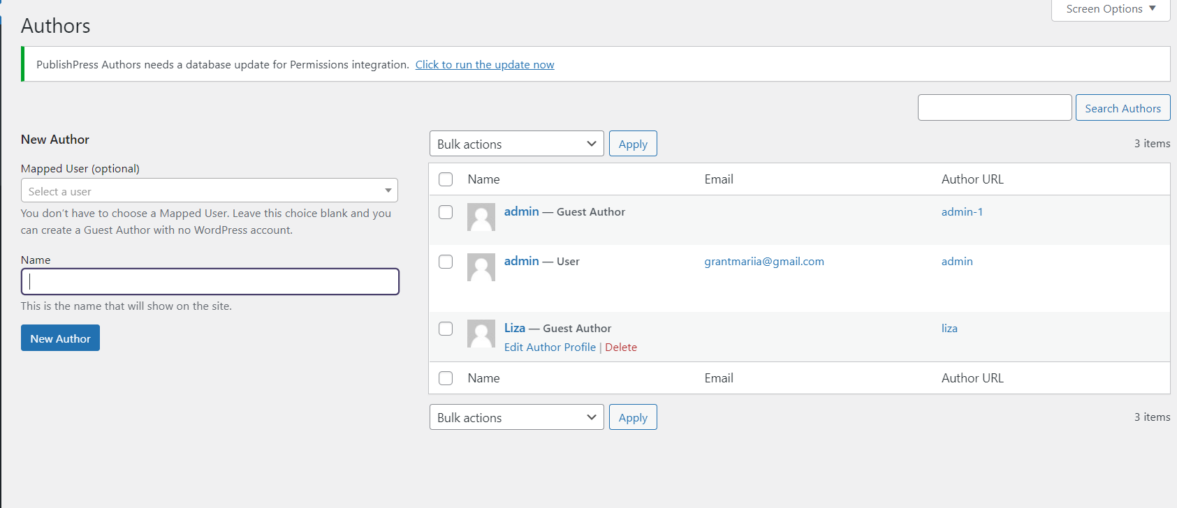Click the authors search text box
Image resolution: width=1177 pixels, height=508 pixels.
[994, 108]
